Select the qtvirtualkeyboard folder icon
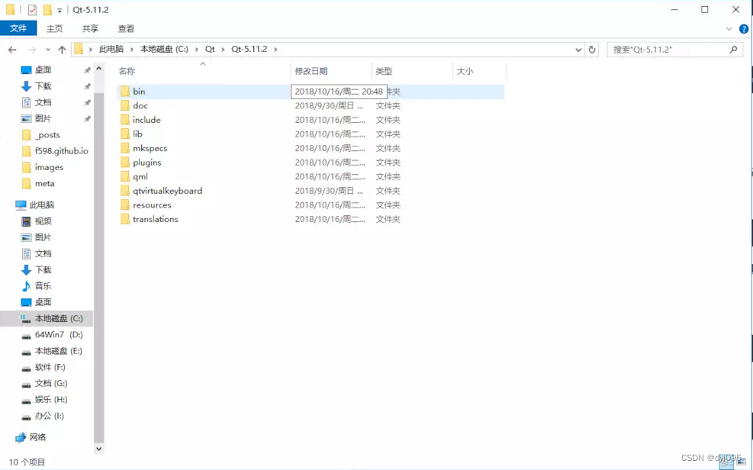The image size is (753, 470). (125, 191)
